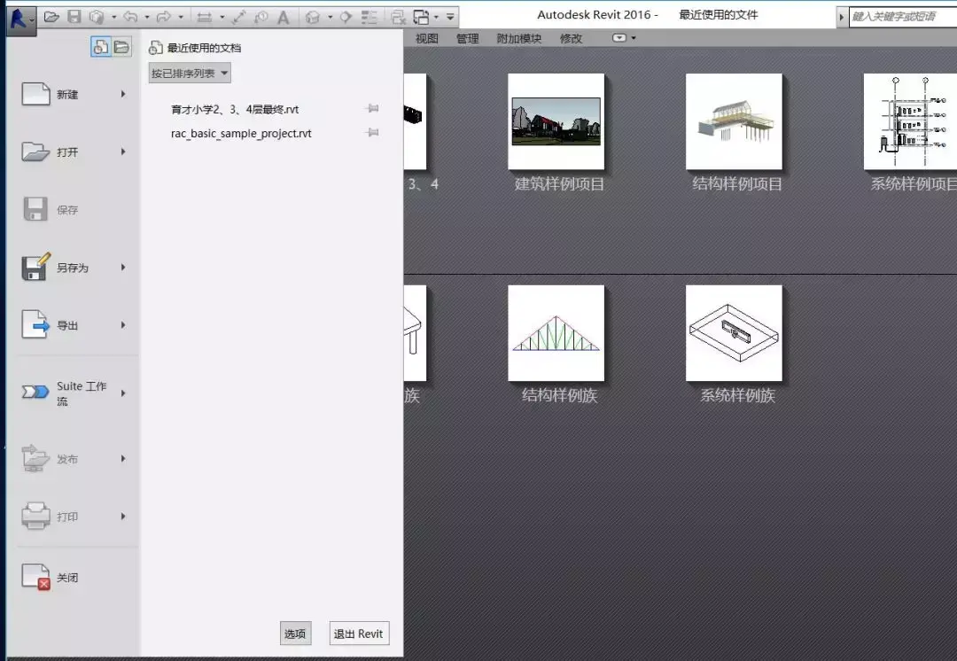Image resolution: width=957 pixels, height=661 pixels.
Task: Click the Redo arrow icon
Action: [x=163, y=17]
